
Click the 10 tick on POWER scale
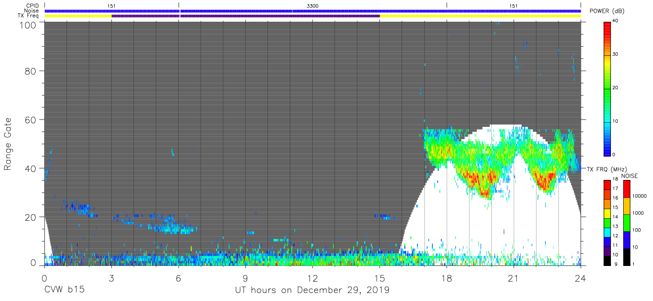click(616, 122)
